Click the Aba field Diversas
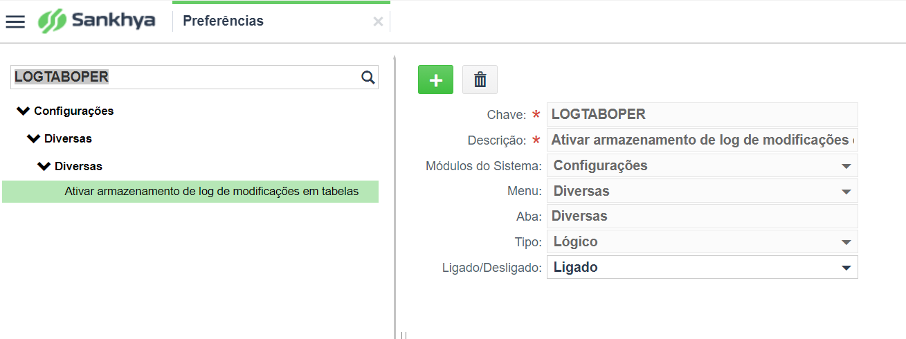This screenshot has width=906, height=339. point(702,216)
